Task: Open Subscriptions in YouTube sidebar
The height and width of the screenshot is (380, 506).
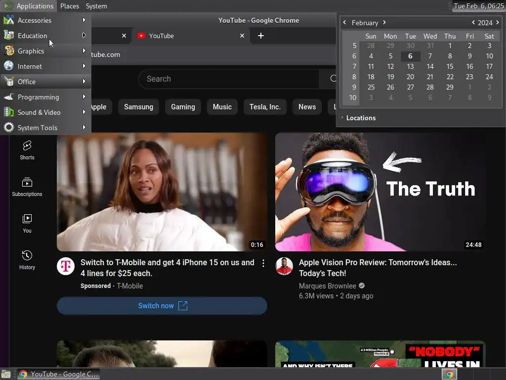Action: 27,187
